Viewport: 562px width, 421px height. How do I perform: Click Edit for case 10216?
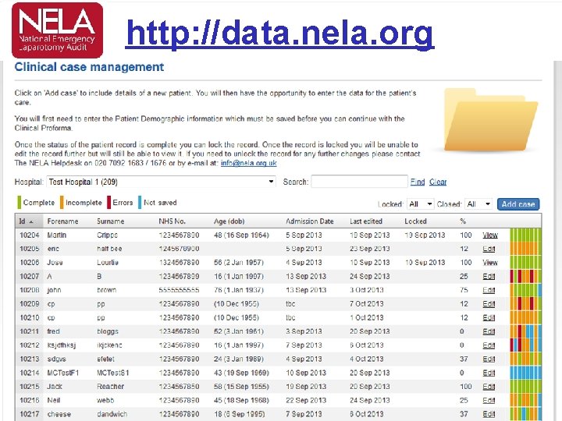tap(489, 400)
